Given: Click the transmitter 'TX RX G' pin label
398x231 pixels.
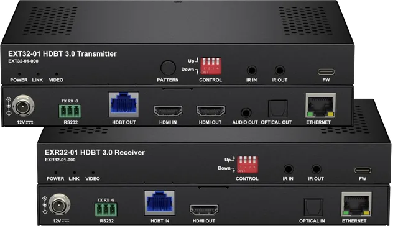Looking at the screenshot, I should (x=70, y=101).
